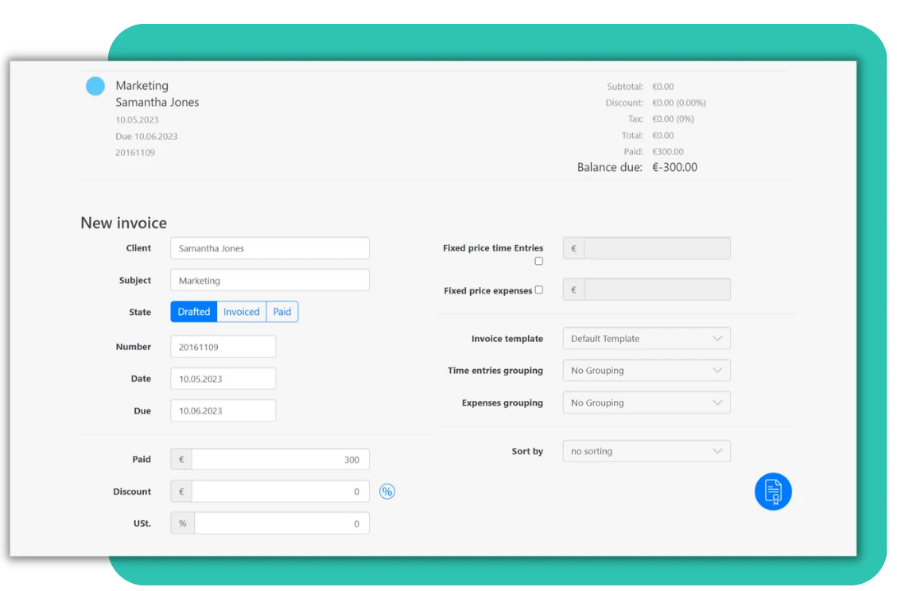Click the Paid amount field showing 300
This screenshot has width=897, height=591.
tap(280, 459)
